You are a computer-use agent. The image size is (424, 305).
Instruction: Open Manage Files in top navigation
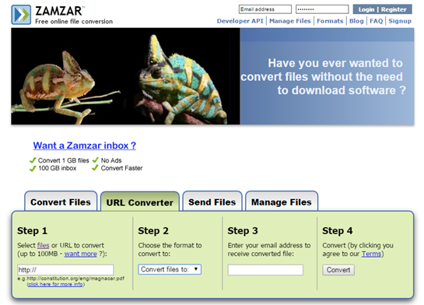[290, 21]
